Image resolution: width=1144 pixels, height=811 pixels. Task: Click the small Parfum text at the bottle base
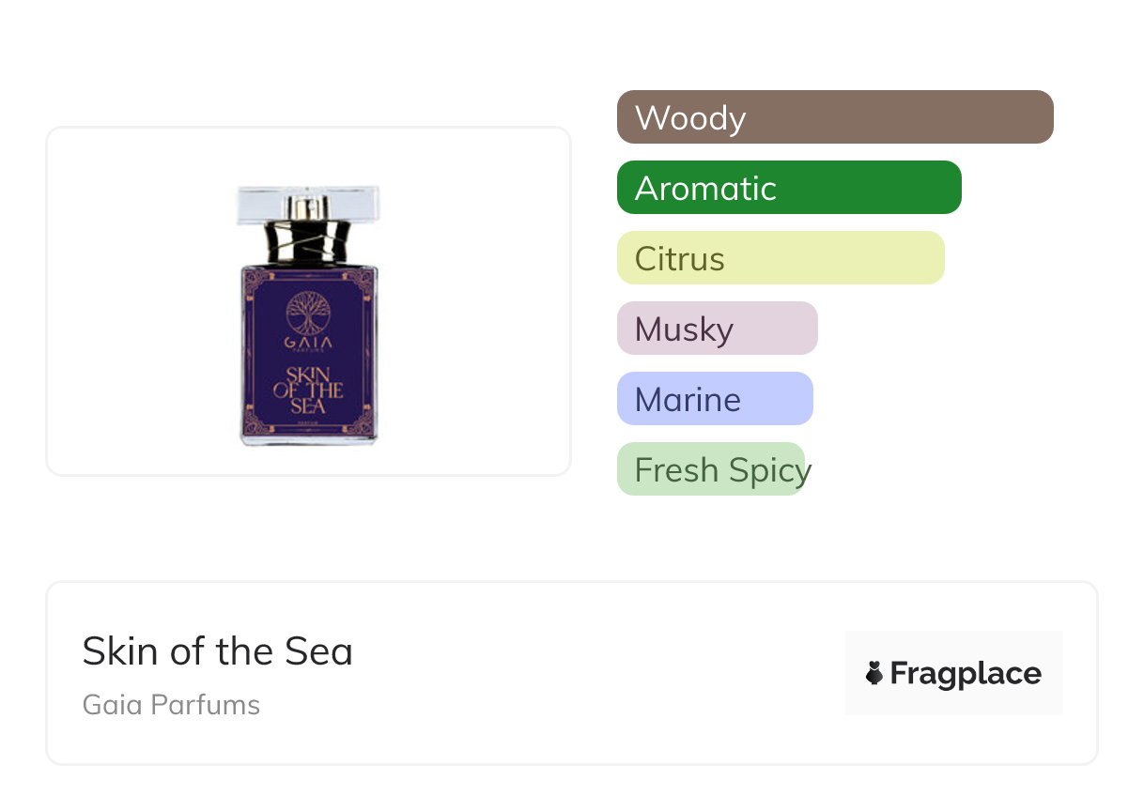click(x=308, y=424)
